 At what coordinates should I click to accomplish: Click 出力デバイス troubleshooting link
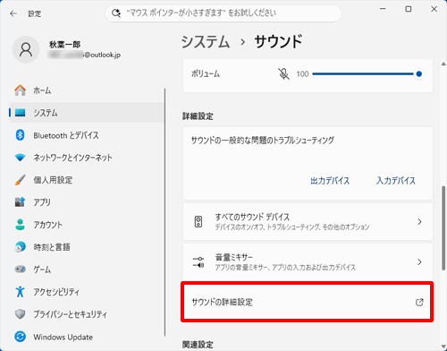coord(330,181)
